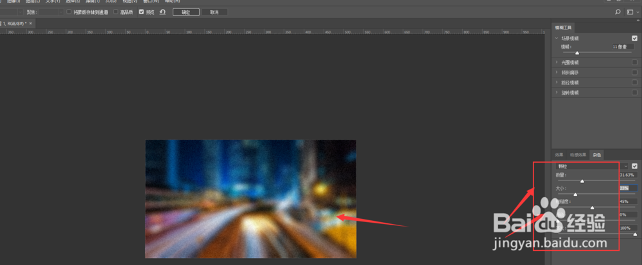Enable the Spin Blur checkbox

635,93
